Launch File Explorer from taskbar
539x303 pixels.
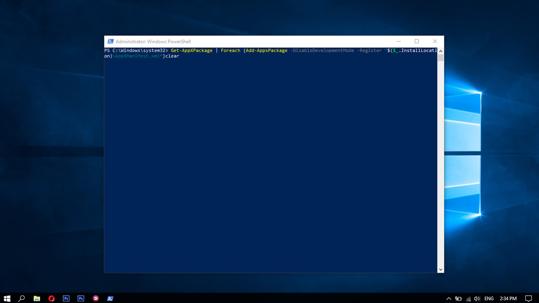click(37, 298)
